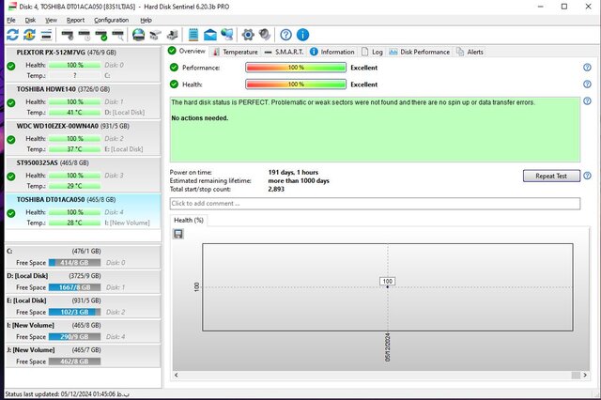Click the 'Click to add comment' field
601x400 pixels.
[x=374, y=203]
